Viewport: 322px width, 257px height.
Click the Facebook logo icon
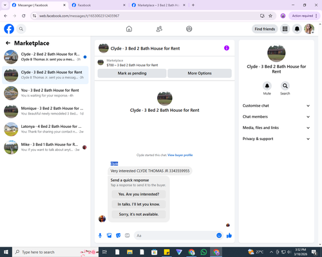point(9,29)
